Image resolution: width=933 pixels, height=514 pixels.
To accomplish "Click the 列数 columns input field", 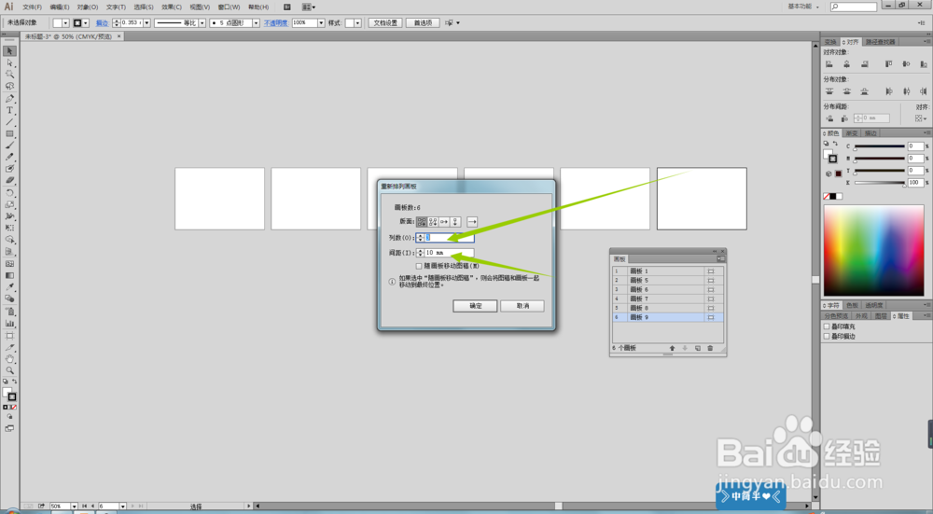I will coord(450,237).
